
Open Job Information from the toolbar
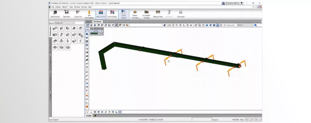(89, 15)
